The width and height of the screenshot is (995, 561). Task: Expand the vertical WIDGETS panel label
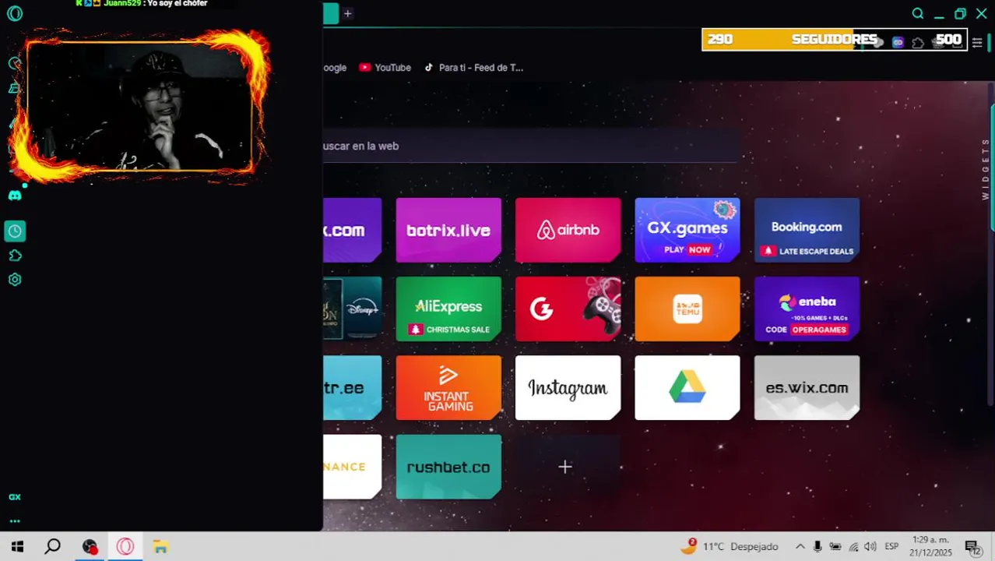(x=985, y=169)
